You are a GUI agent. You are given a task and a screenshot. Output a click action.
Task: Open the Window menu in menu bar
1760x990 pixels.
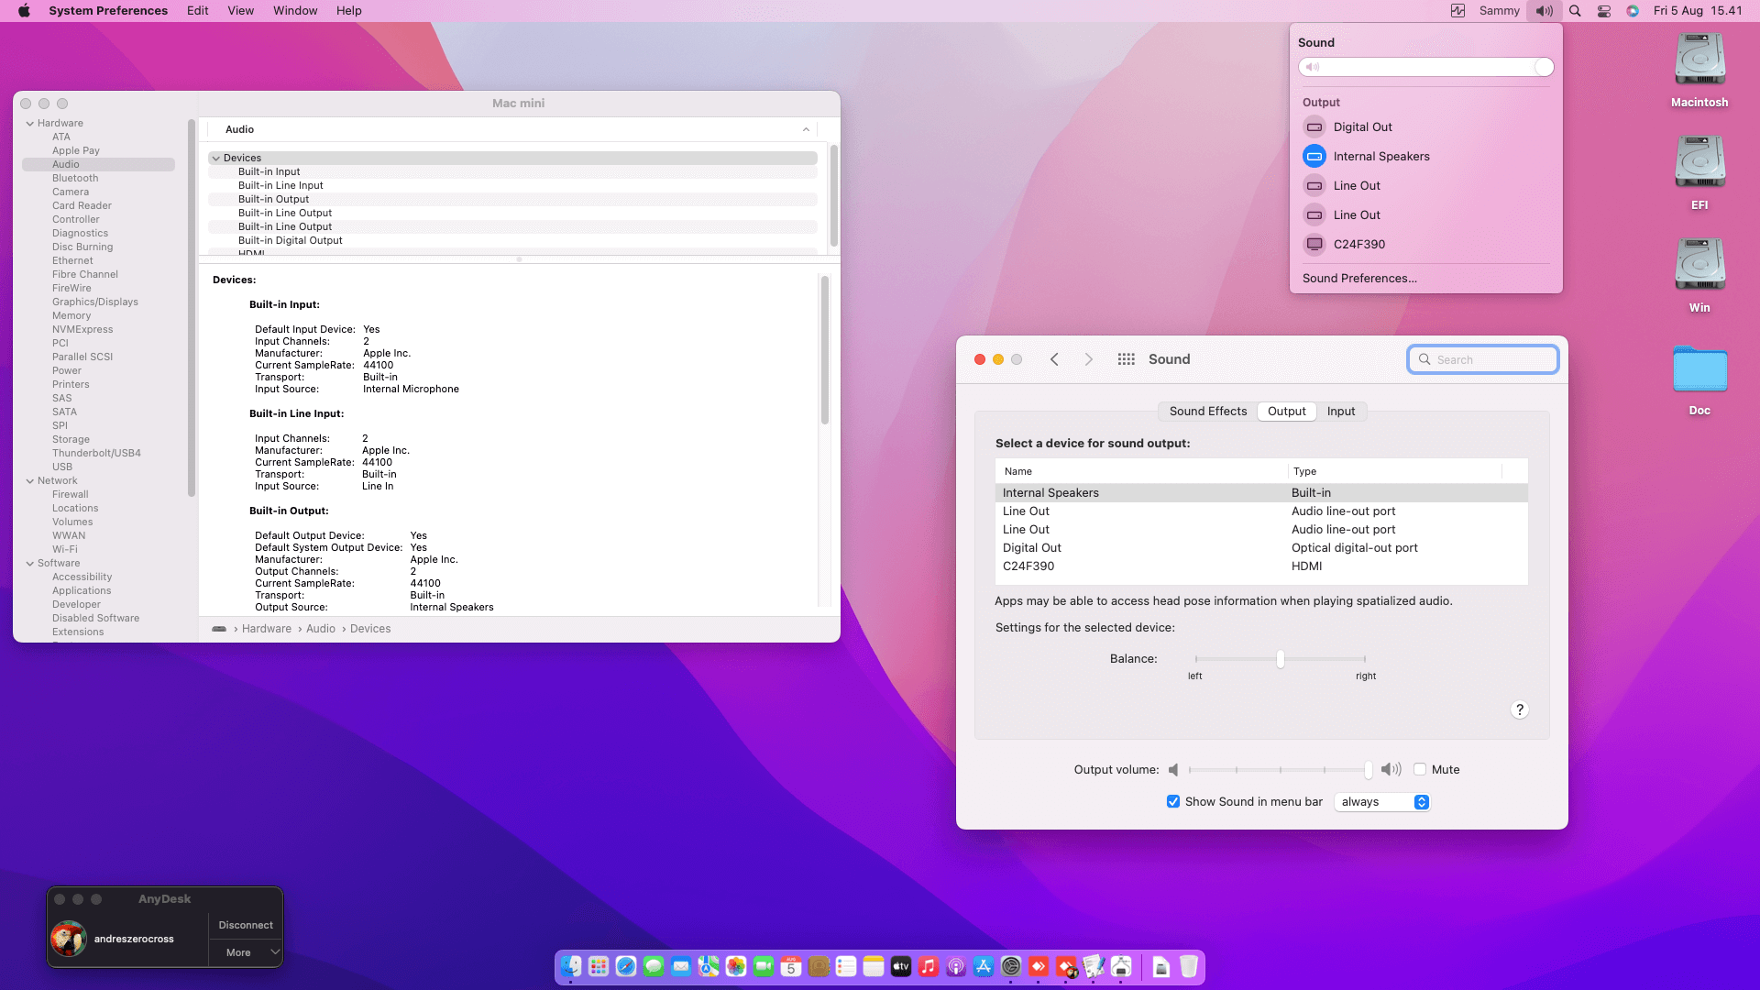click(295, 11)
